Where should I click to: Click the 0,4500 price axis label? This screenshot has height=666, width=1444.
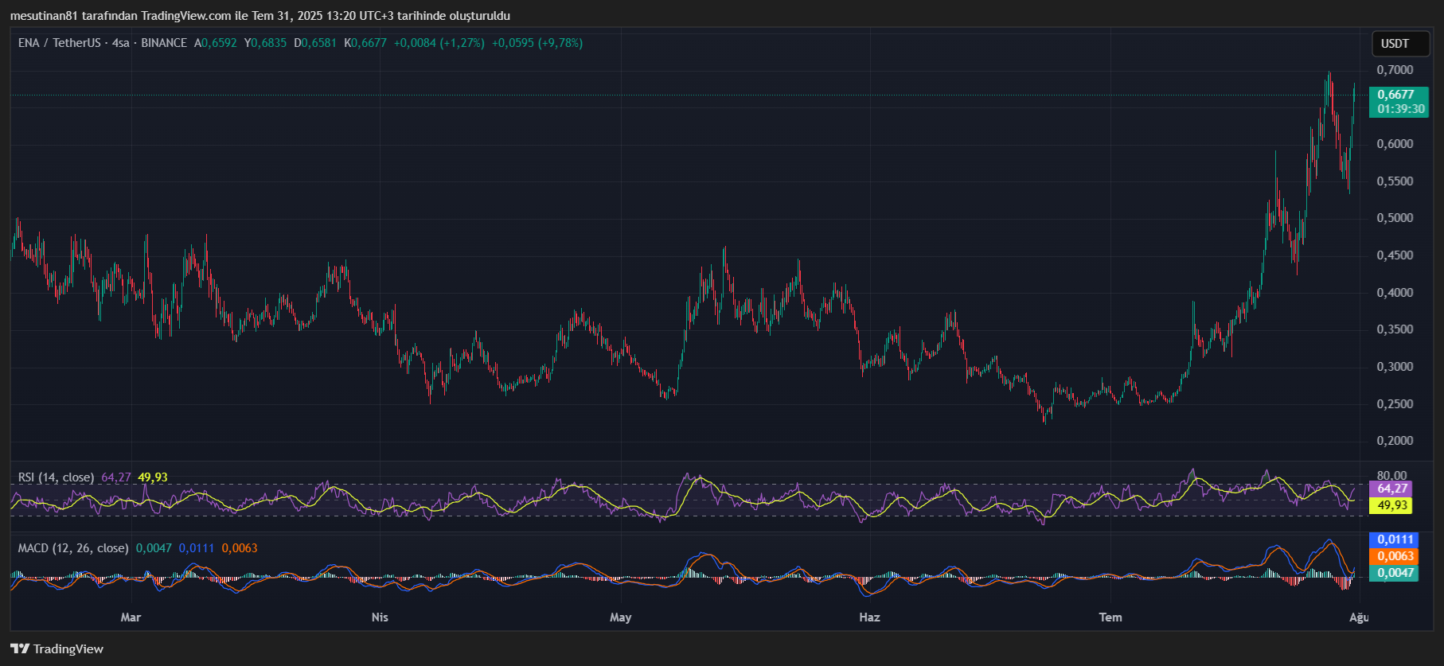pyautogui.click(x=1395, y=255)
